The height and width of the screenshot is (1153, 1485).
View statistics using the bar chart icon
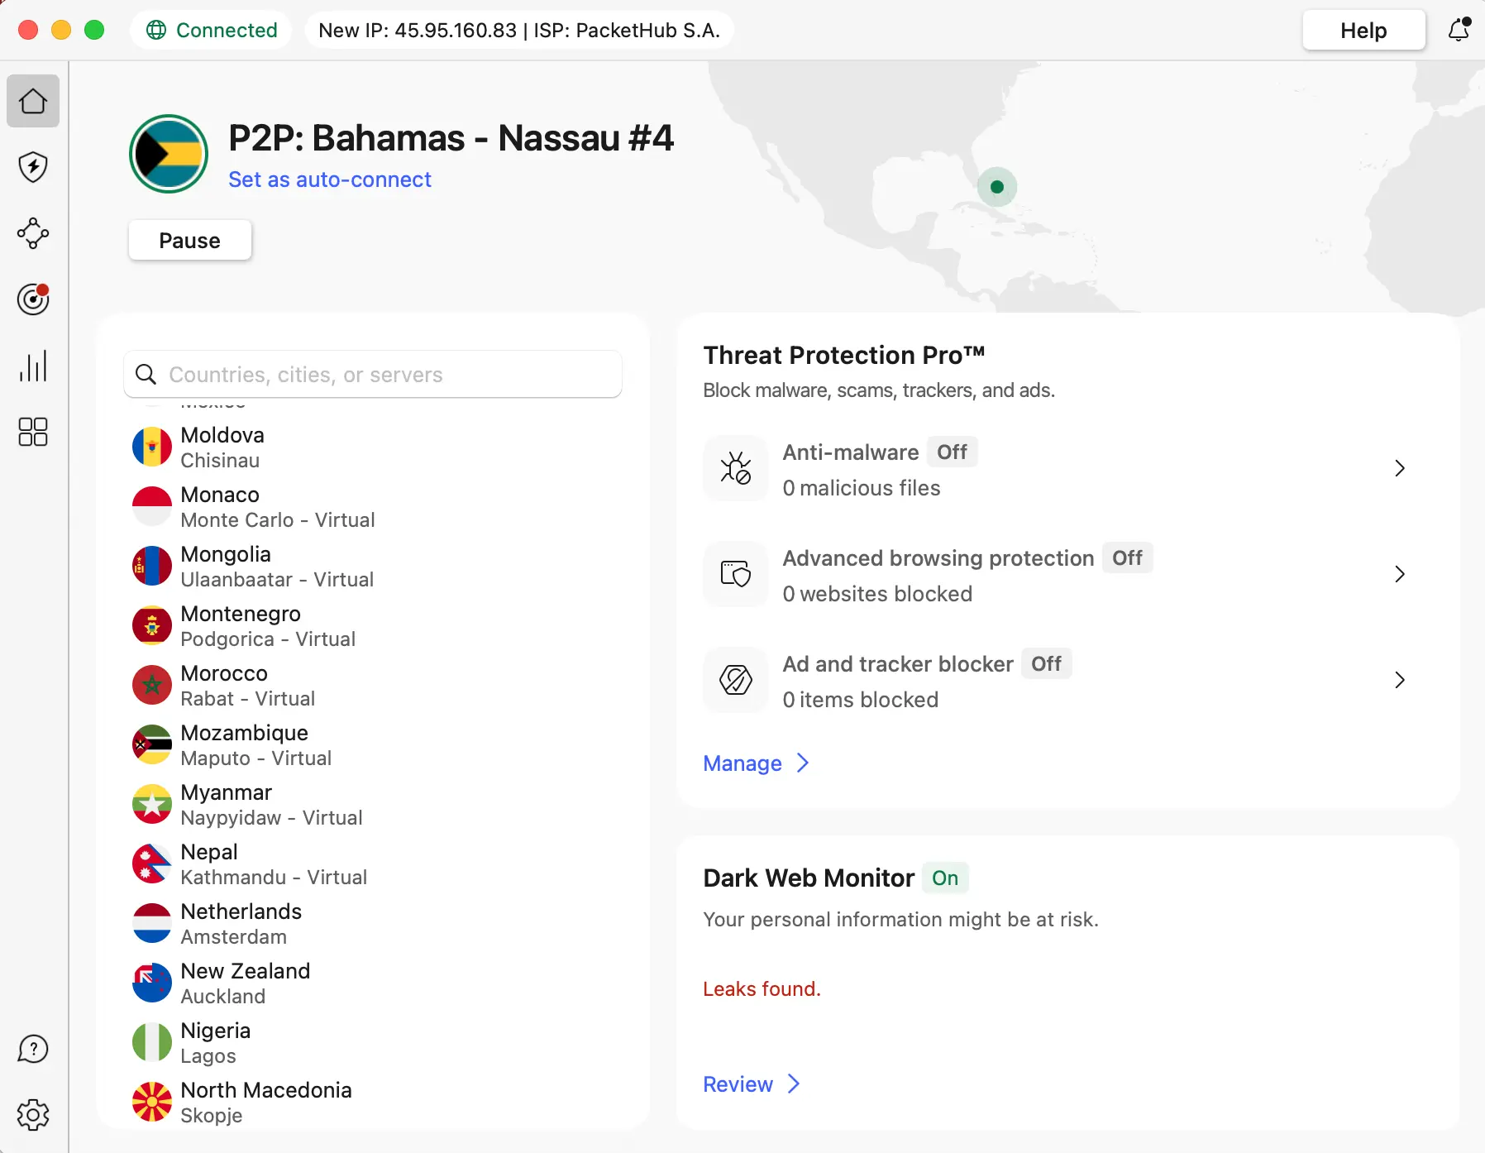(33, 366)
